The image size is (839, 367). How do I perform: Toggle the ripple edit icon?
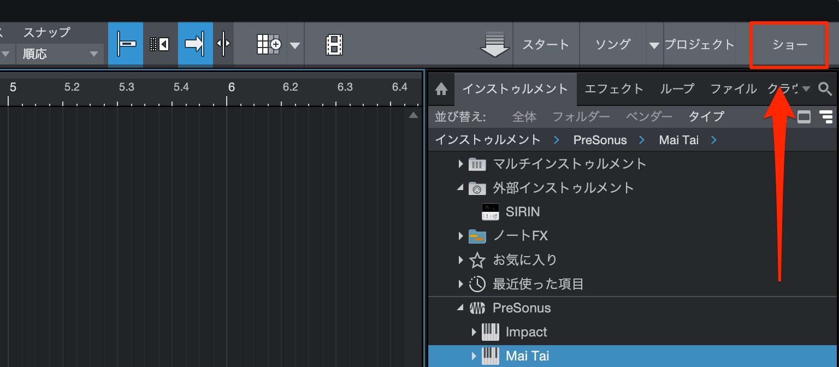click(x=159, y=44)
